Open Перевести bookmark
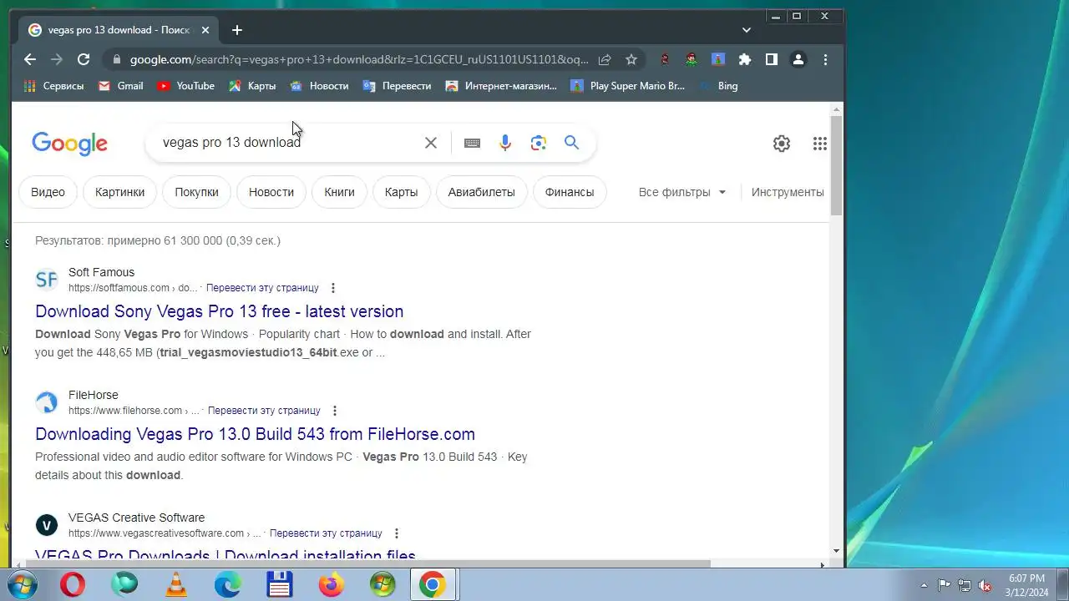The image size is (1069, 601). click(x=397, y=86)
